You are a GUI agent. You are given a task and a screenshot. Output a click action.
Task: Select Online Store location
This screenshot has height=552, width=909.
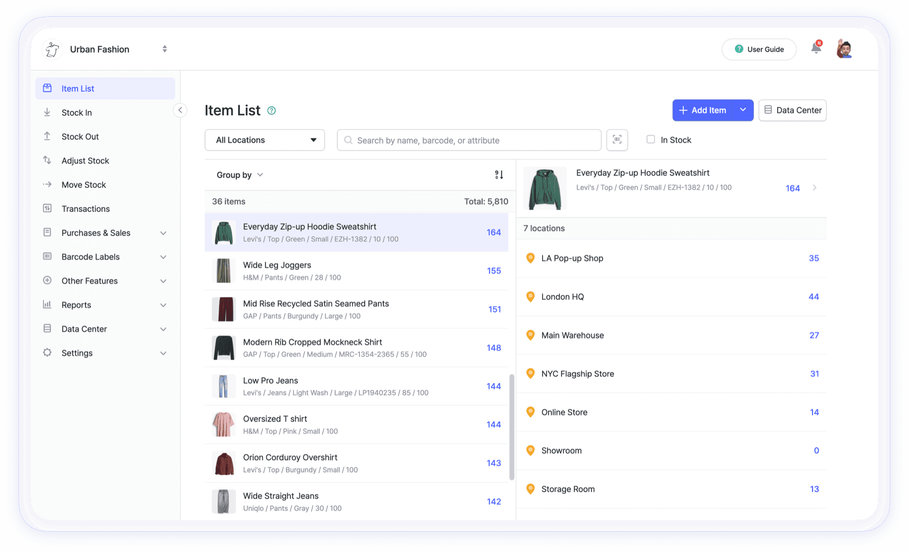point(671,412)
